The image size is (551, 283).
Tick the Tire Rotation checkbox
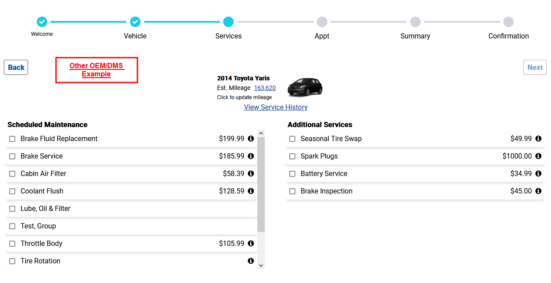click(12, 261)
